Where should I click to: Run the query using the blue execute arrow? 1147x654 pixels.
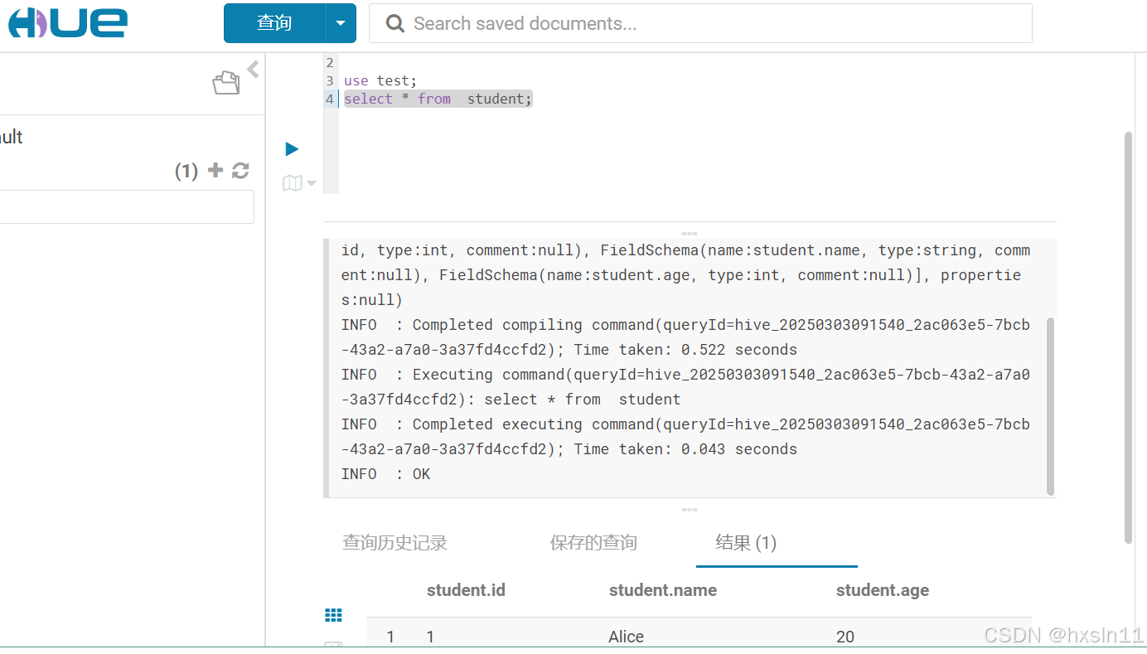(291, 148)
